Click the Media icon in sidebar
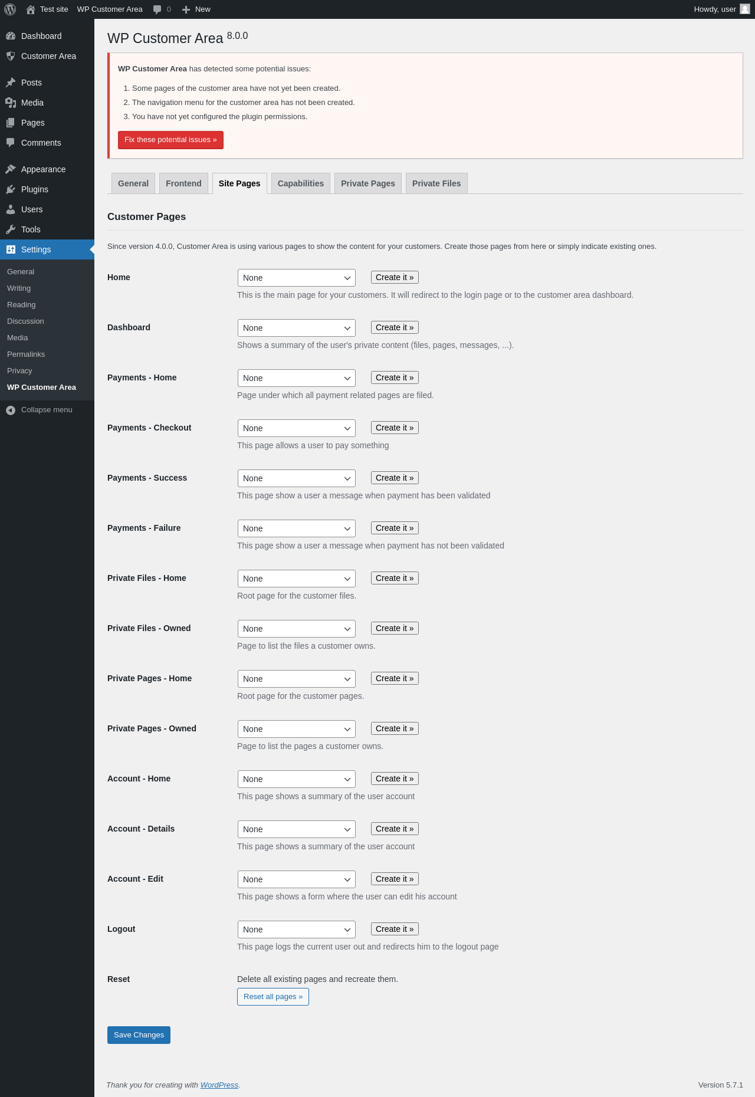Screen dimensions: 755x1097 (x=11, y=103)
